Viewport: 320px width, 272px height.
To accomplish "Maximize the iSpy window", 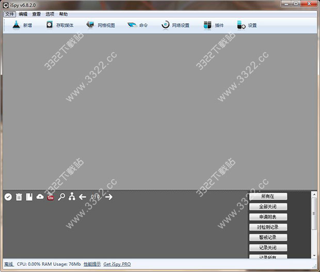I will click(x=296, y=4).
